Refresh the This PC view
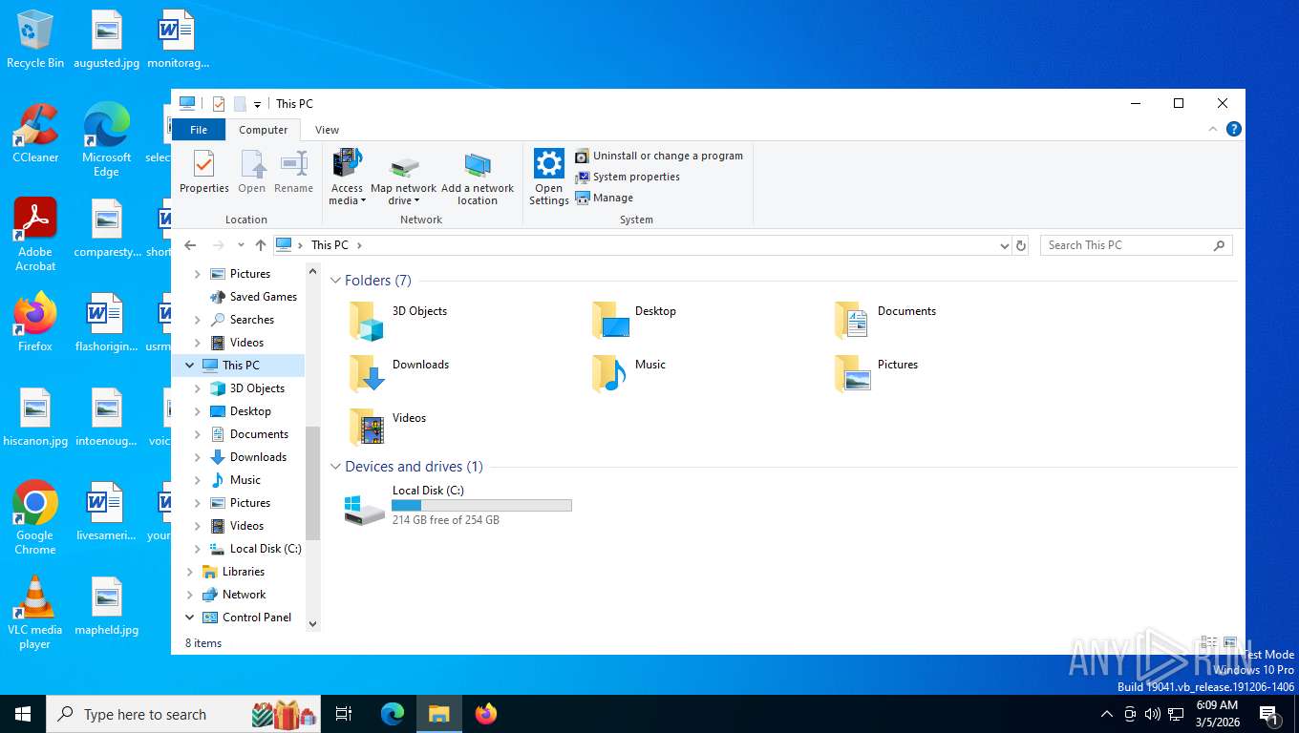1299x733 pixels. pos(1021,245)
